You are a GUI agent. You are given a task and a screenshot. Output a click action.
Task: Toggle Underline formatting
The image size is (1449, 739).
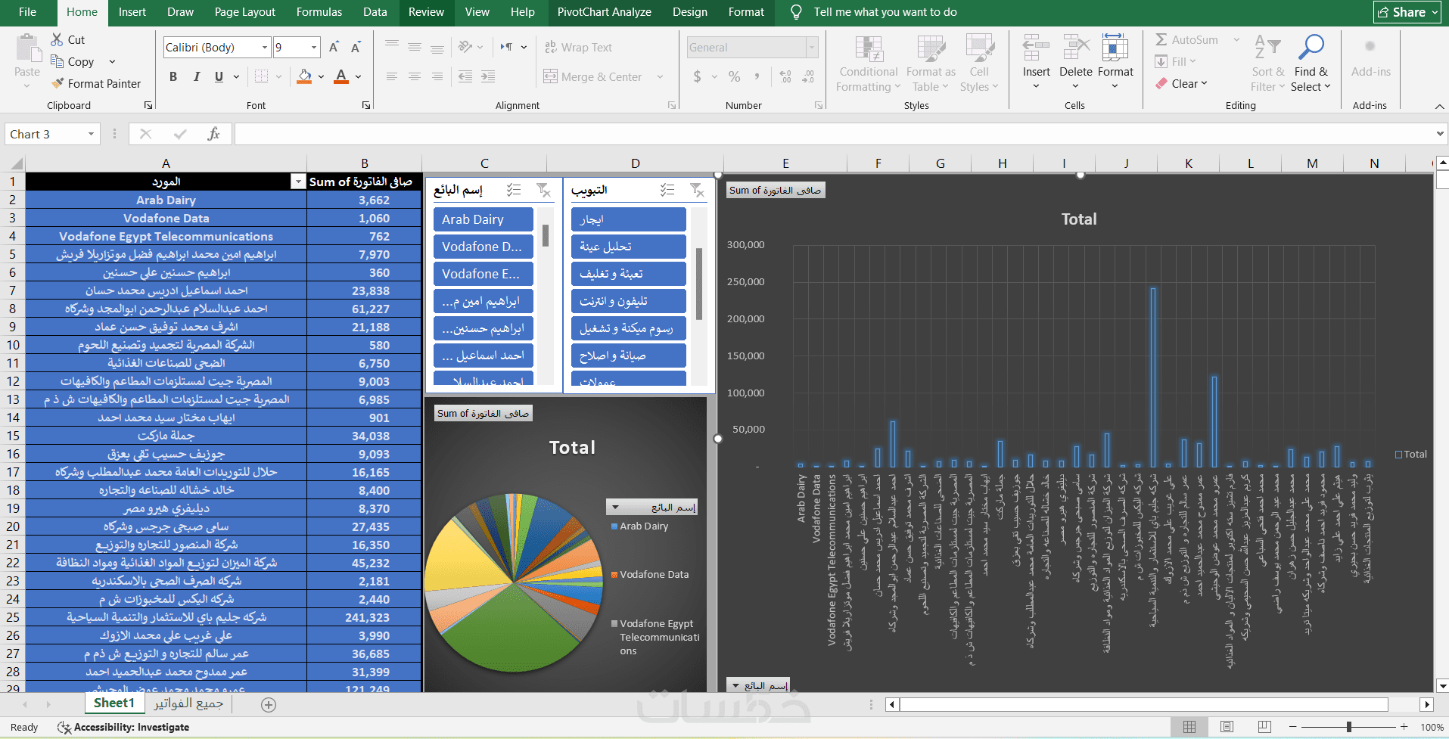point(219,76)
